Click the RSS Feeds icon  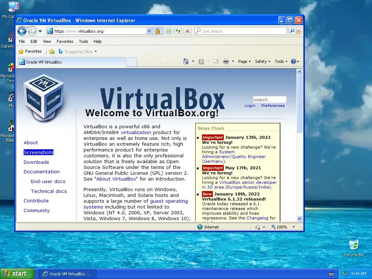(x=201, y=62)
